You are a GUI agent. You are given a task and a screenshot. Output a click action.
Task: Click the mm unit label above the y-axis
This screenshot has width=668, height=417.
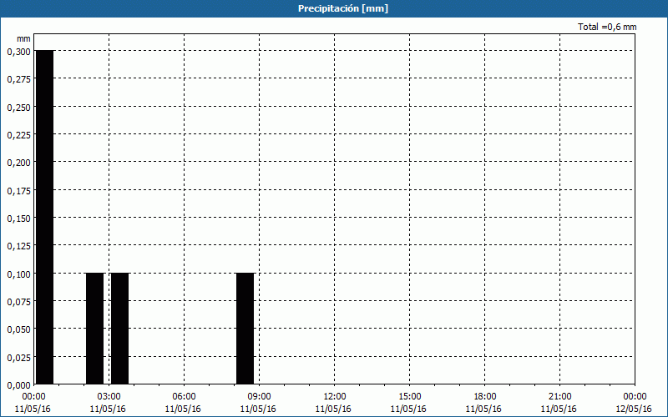23,38
